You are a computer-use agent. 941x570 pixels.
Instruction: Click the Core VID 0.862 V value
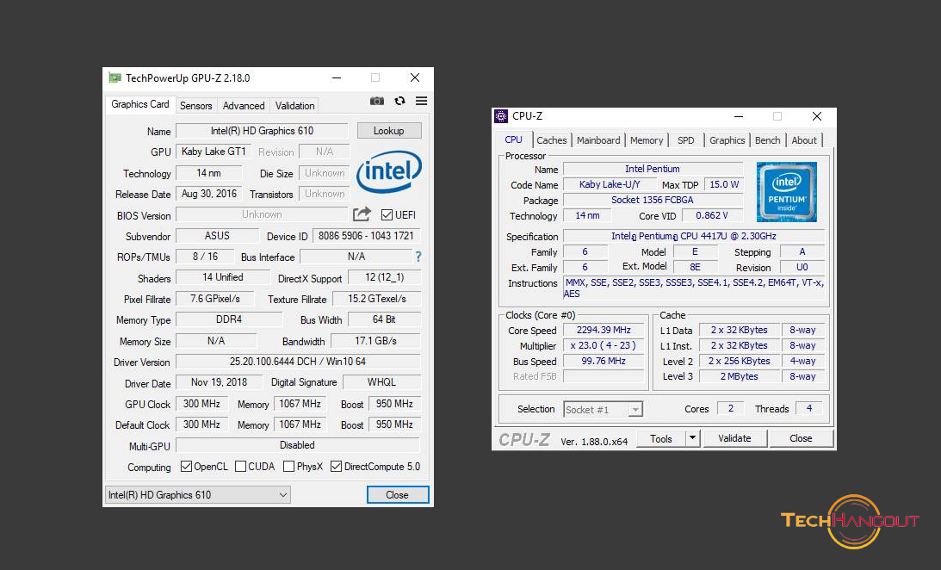point(712,215)
